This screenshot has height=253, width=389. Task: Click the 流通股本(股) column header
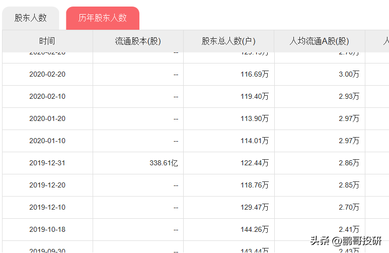138,41
